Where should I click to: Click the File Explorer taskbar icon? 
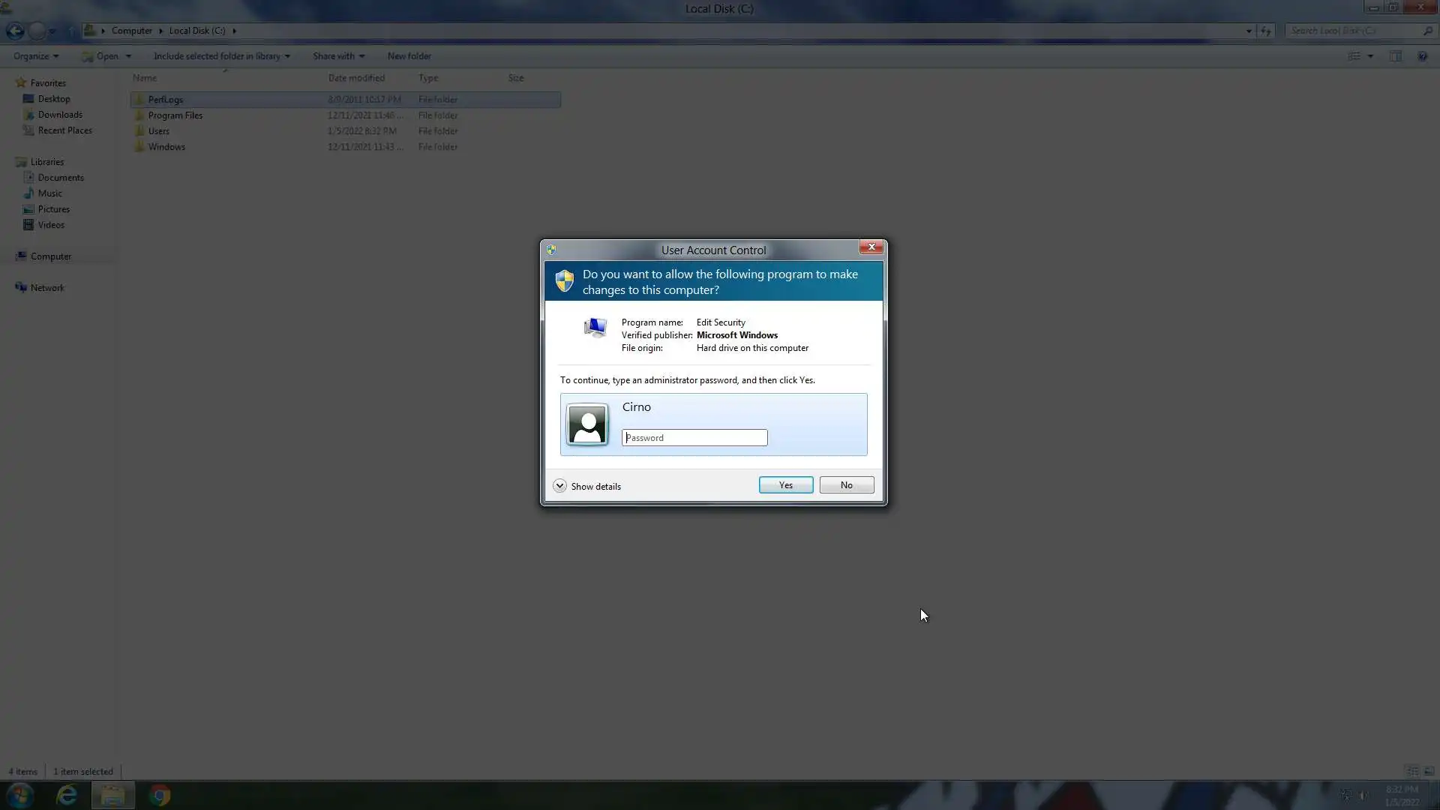113,795
